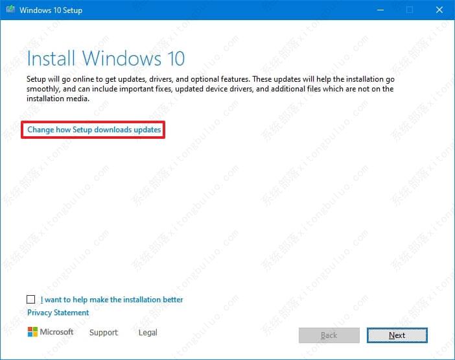Image resolution: width=455 pixels, height=360 pixels.
Task: Tick the help make installation better checkbox
Action: [31, 300]
